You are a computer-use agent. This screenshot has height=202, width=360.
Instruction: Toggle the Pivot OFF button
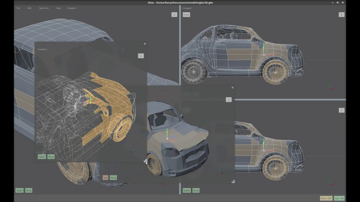click(326, 198)
